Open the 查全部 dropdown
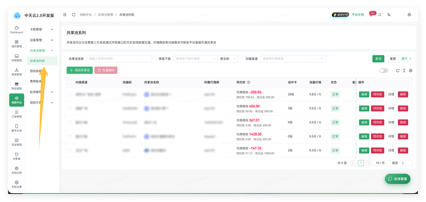The image size is (426, 202). coord(228,59)
